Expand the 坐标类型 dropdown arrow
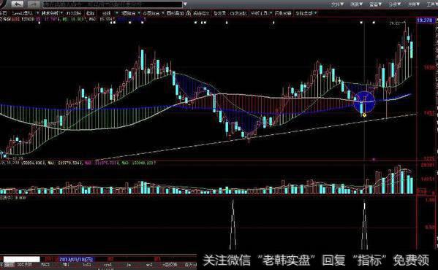This screenshot has width=438, height=270. pos(315,13)
